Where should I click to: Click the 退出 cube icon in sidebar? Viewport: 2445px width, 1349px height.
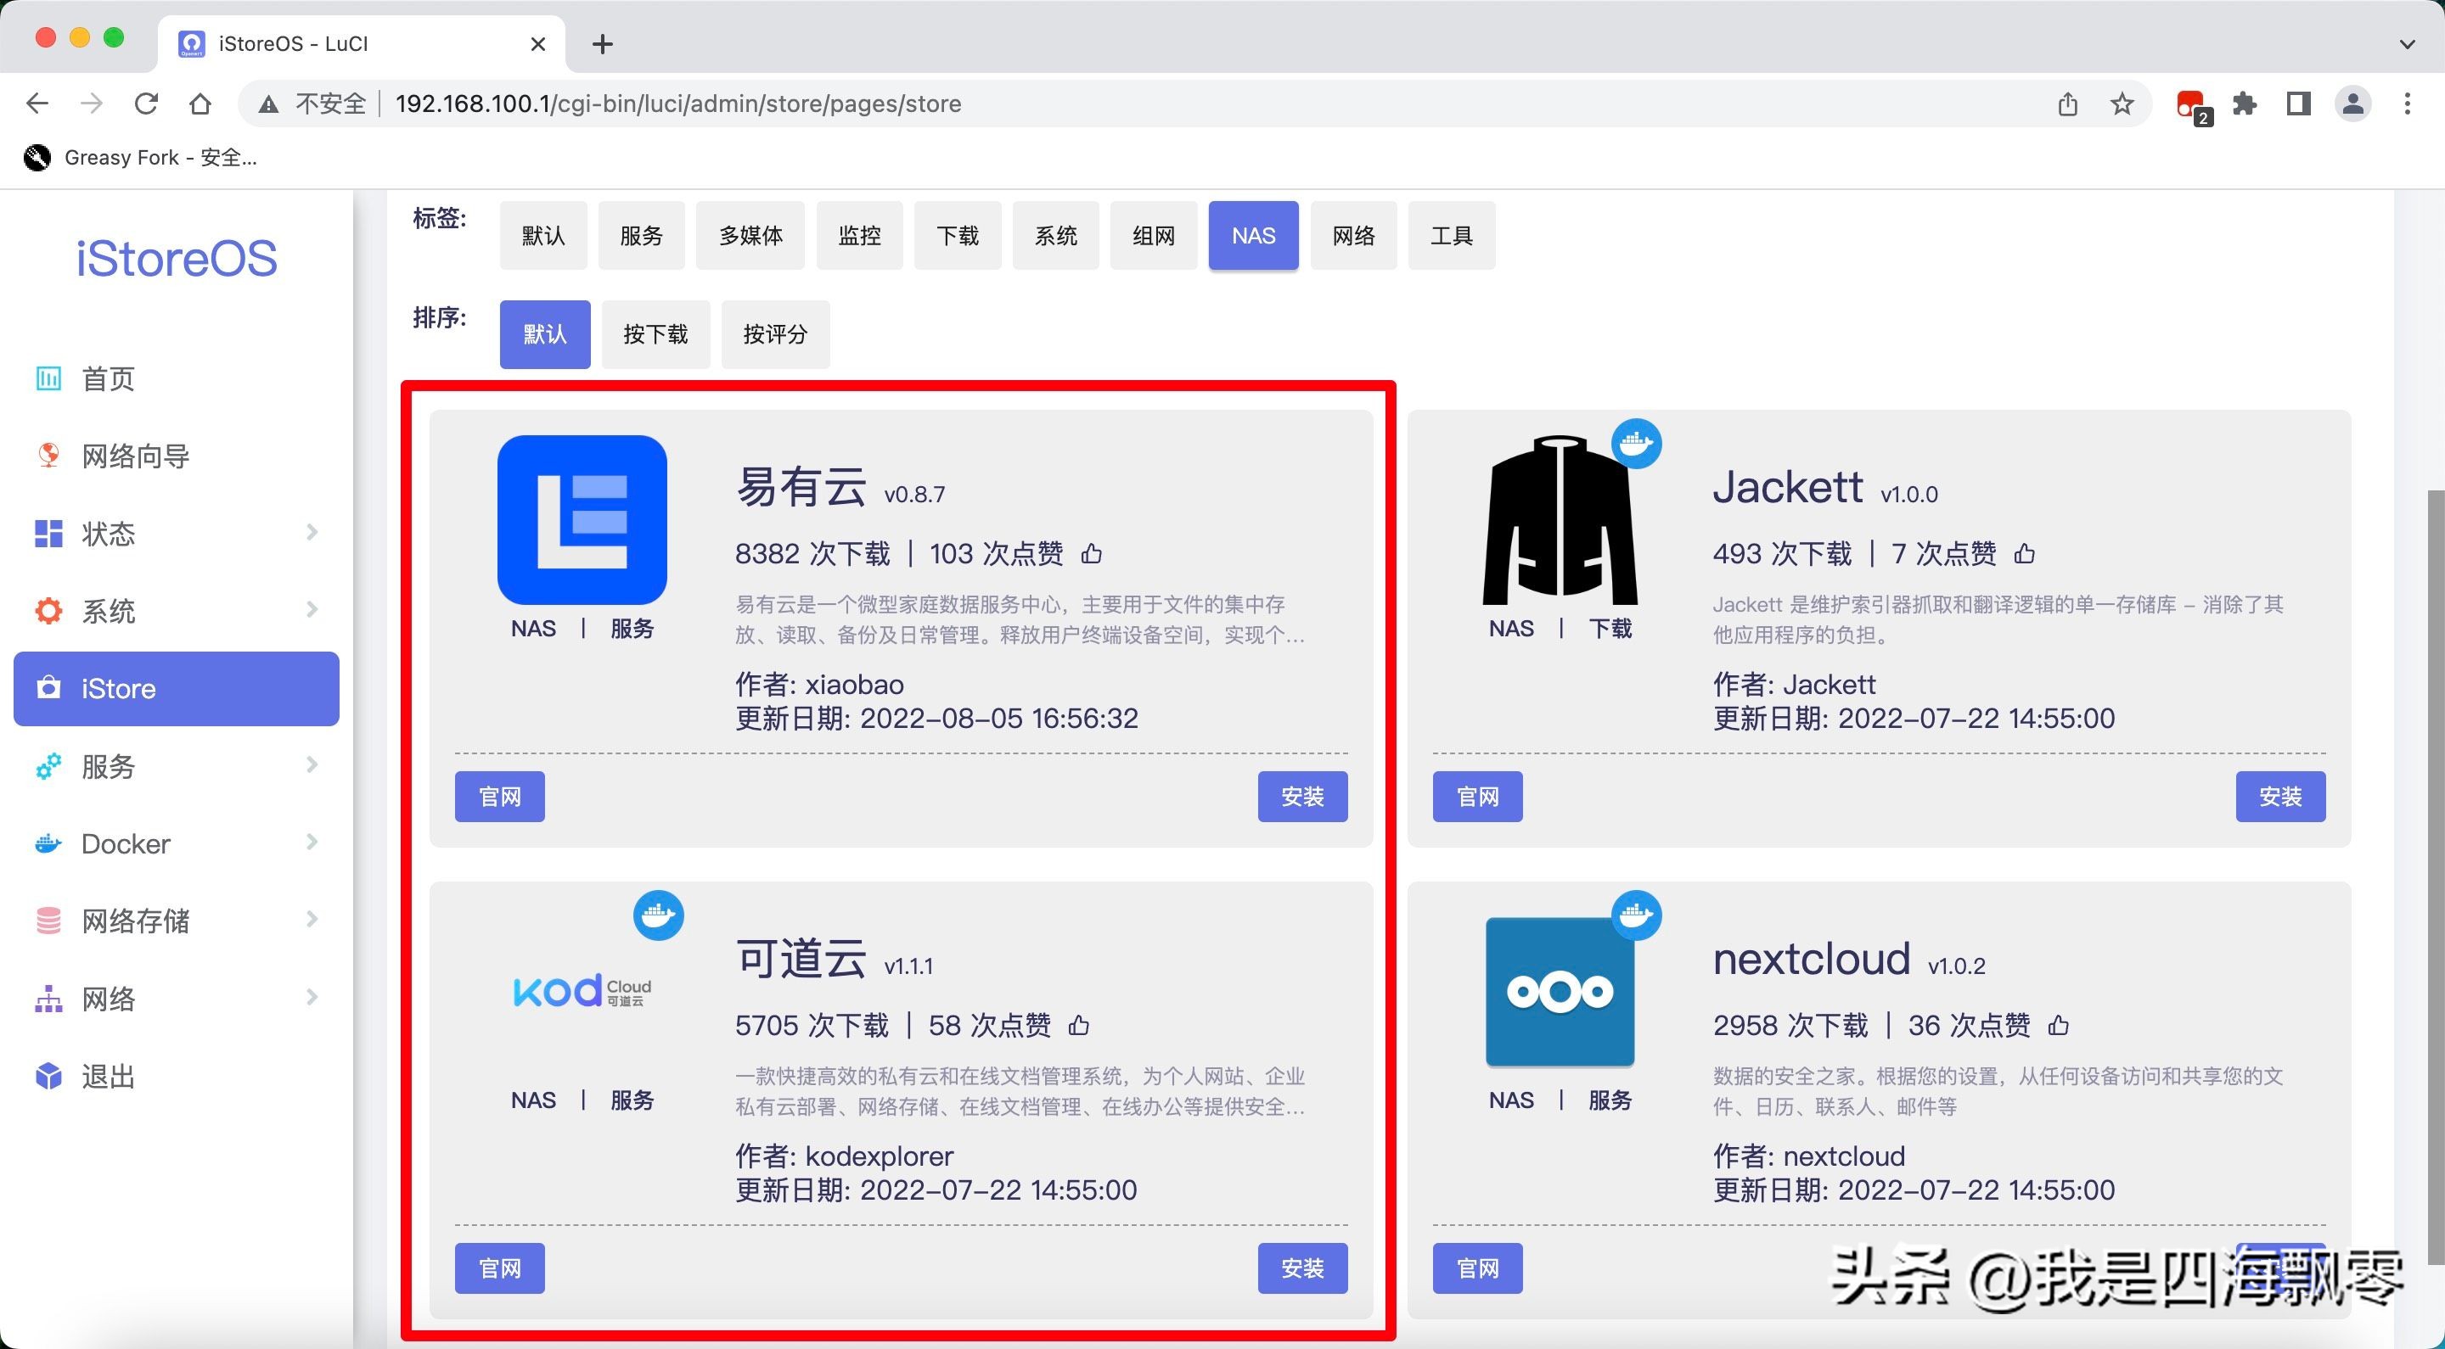click(x=48, y=1076)
